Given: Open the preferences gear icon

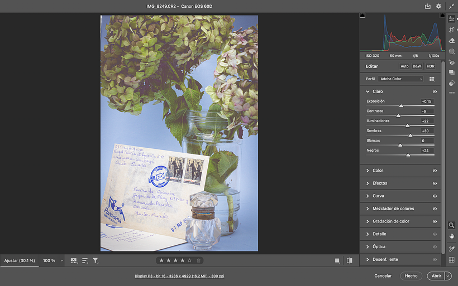Looking at the screenshot, I should click(438, 6).
